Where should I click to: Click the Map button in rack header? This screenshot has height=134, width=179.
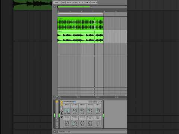(x=95, y=102)
